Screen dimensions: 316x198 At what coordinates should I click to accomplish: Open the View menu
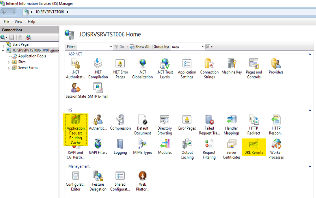(x=18, y=21)
